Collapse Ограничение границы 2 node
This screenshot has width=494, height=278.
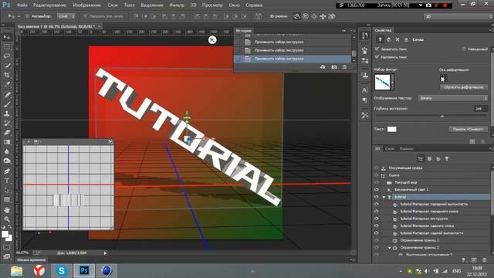click(389, 248)
